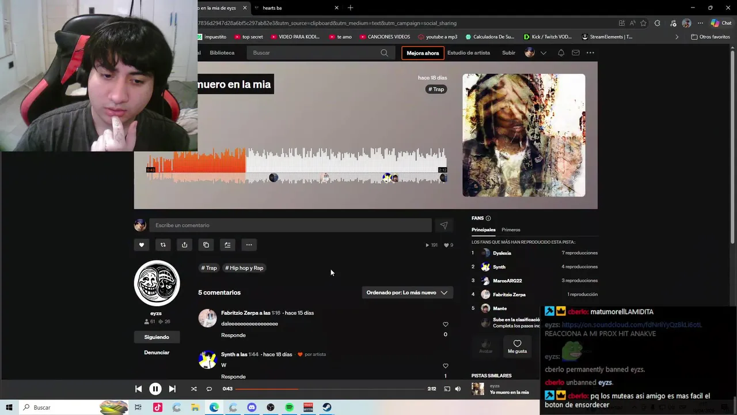Screen dimensions: 737x415
Task: Repost the track using repost icon
Action: [x=163, y=245]
